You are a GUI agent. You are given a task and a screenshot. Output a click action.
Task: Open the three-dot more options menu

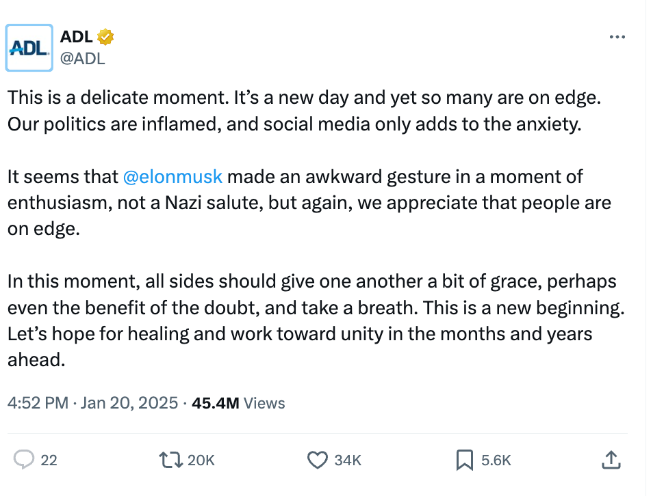click(x=617, y=37)
